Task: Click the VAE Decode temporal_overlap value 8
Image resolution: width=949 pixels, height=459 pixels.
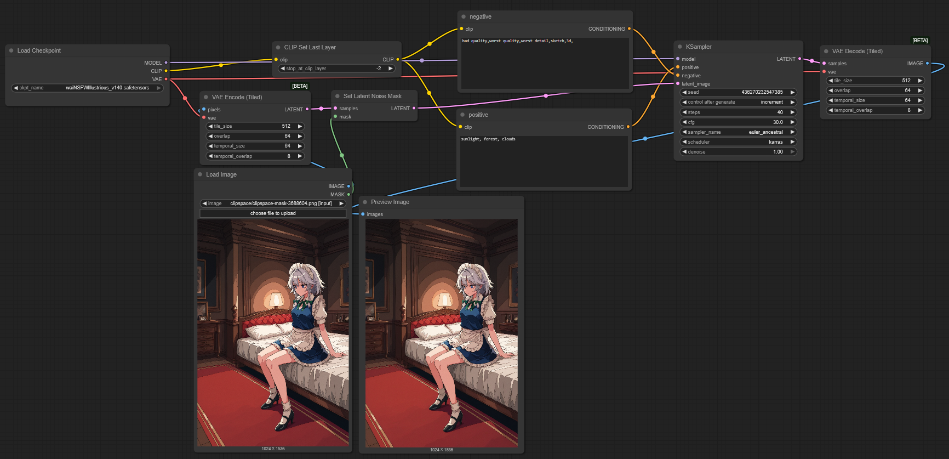Action: point(908,110)
